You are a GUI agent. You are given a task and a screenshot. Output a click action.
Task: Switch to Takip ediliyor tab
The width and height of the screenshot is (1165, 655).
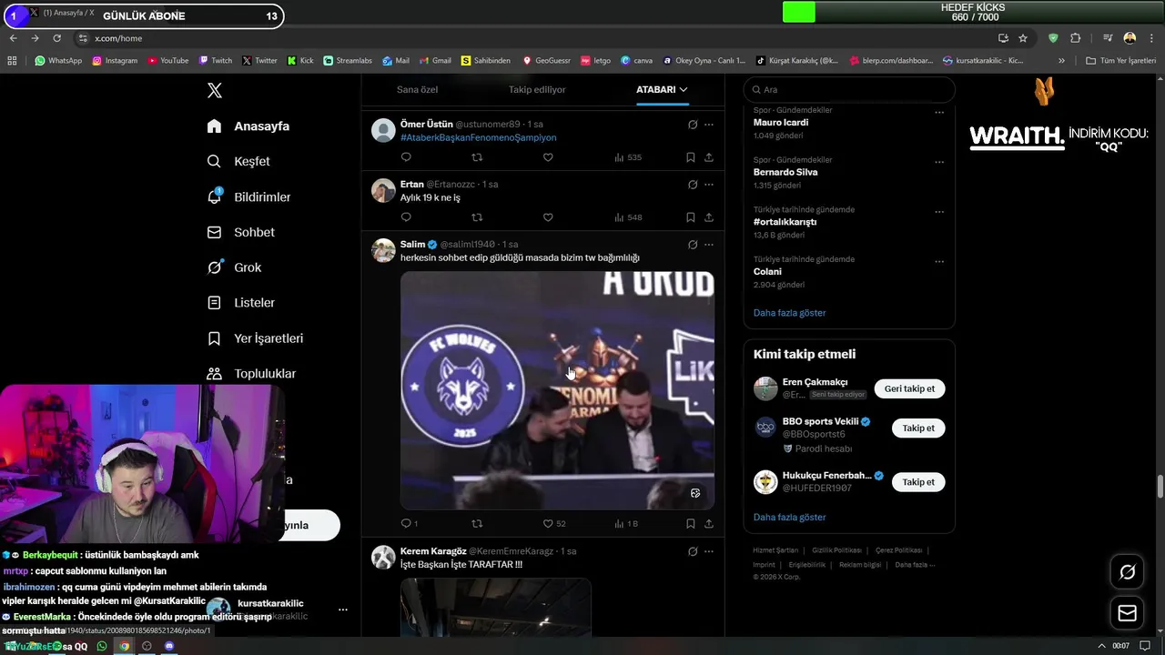click(x=537, y=90)
